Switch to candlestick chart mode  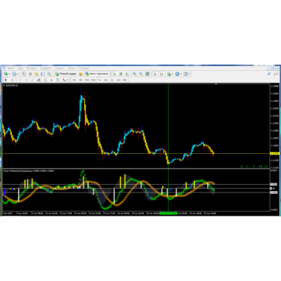pos(121,74)
